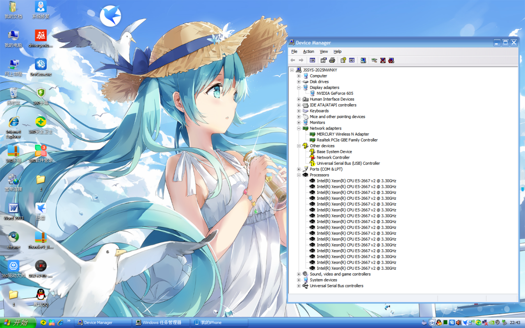Expand System devices in the tree

pyautogui.click(x=299, y=280)
